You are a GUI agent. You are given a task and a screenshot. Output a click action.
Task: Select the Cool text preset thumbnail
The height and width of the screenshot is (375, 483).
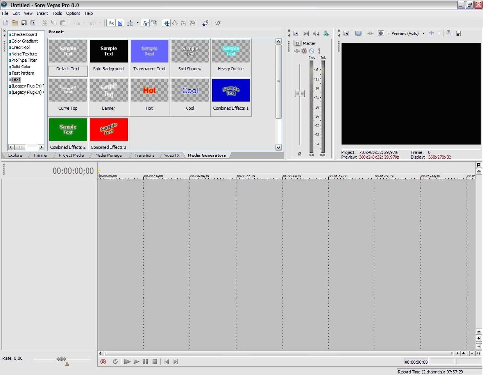[190, 90]
